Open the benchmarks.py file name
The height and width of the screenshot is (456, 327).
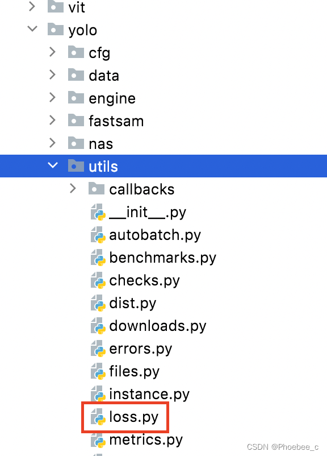pos(163,258)
